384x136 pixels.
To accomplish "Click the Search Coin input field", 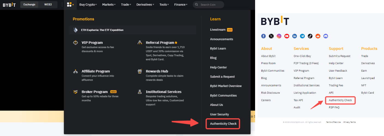I will tap(208, 5).
